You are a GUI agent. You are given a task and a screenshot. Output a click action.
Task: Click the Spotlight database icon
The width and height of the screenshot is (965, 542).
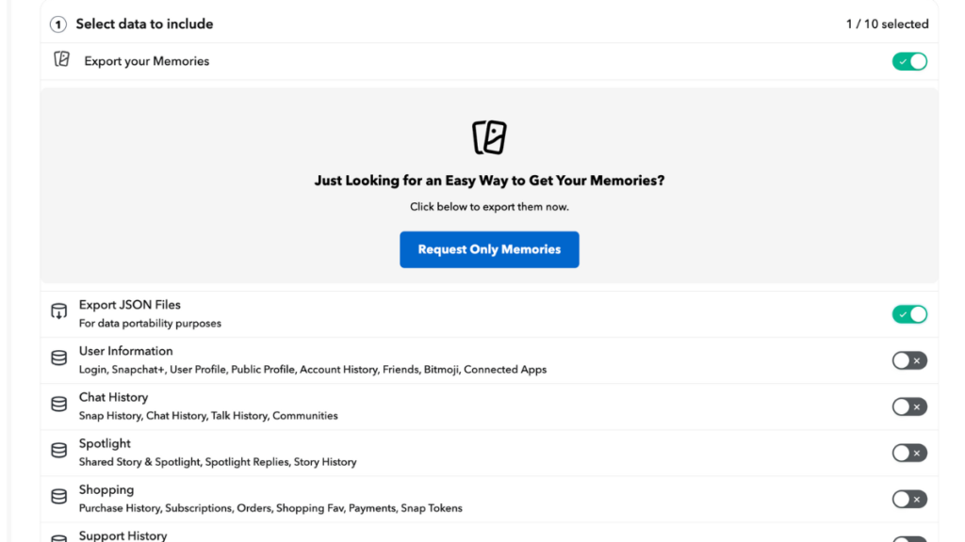[59, 451]
